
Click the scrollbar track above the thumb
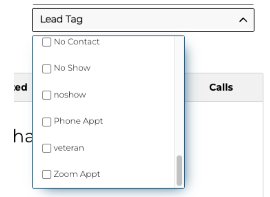point(179,99)
